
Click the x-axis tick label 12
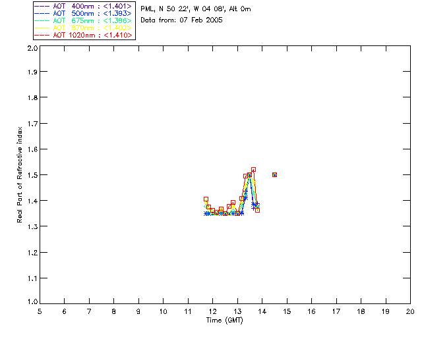(212, 312)
